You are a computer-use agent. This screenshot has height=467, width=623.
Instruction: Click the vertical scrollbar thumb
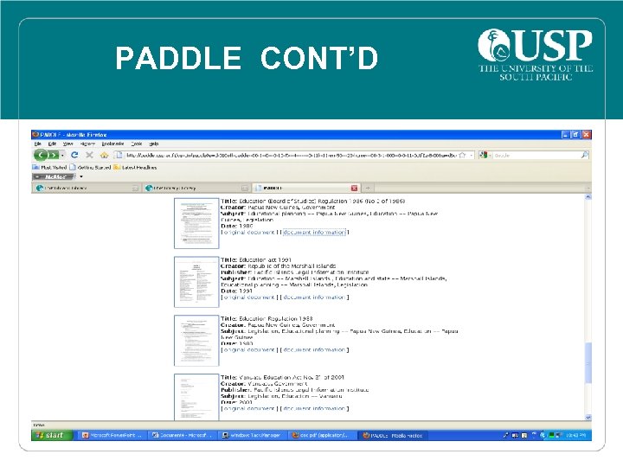click(588, 362)
